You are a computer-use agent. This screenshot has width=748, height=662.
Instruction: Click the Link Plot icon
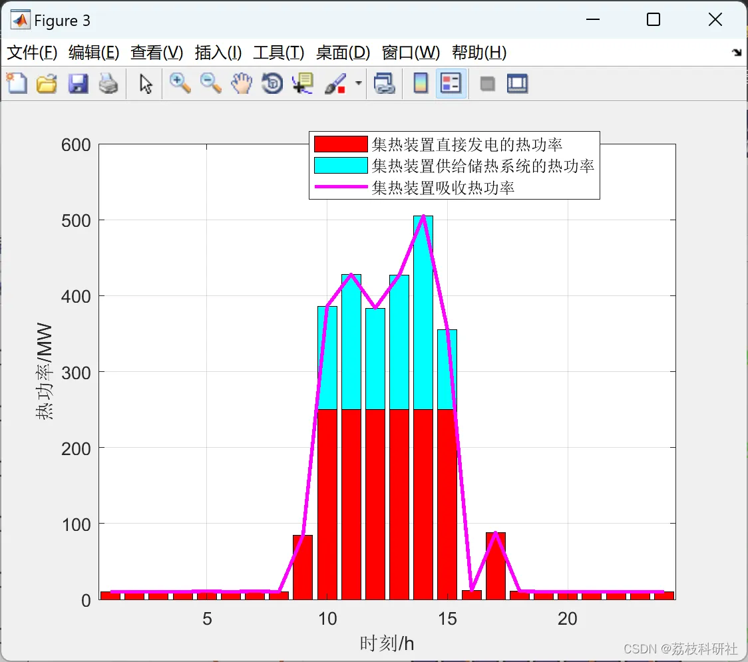[x=384, y=83]
